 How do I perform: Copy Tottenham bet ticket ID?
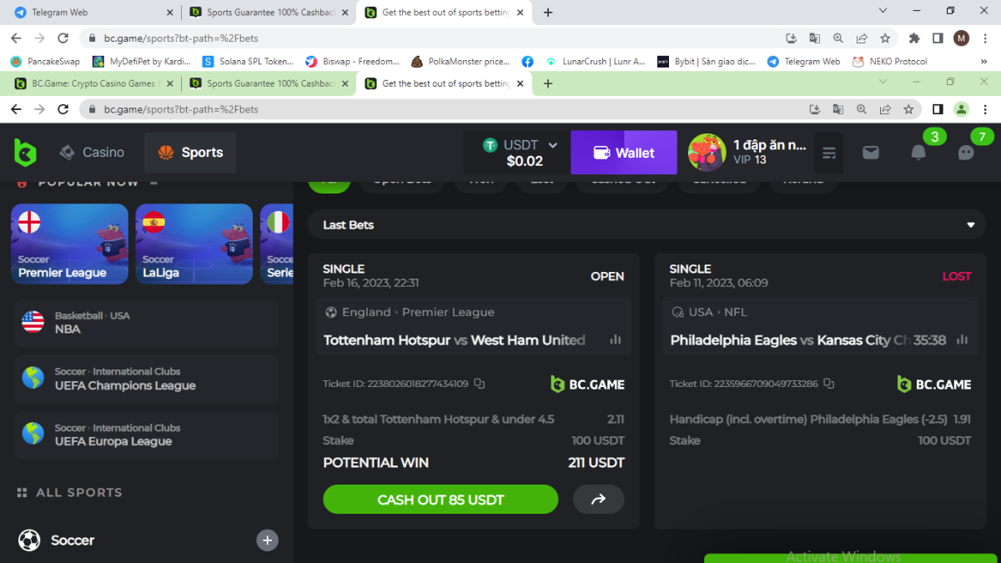480,384
